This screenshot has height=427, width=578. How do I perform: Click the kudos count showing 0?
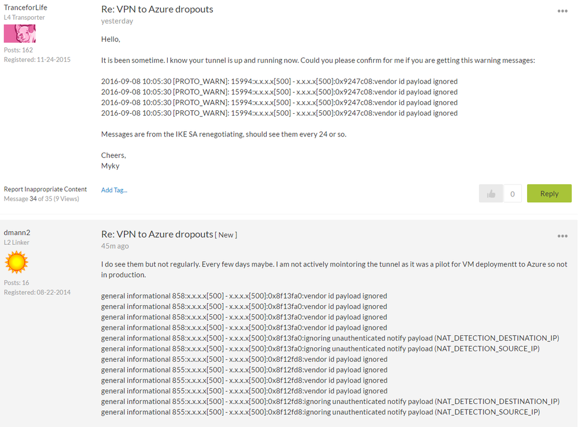pyautogui.click(x=512, y=194)
